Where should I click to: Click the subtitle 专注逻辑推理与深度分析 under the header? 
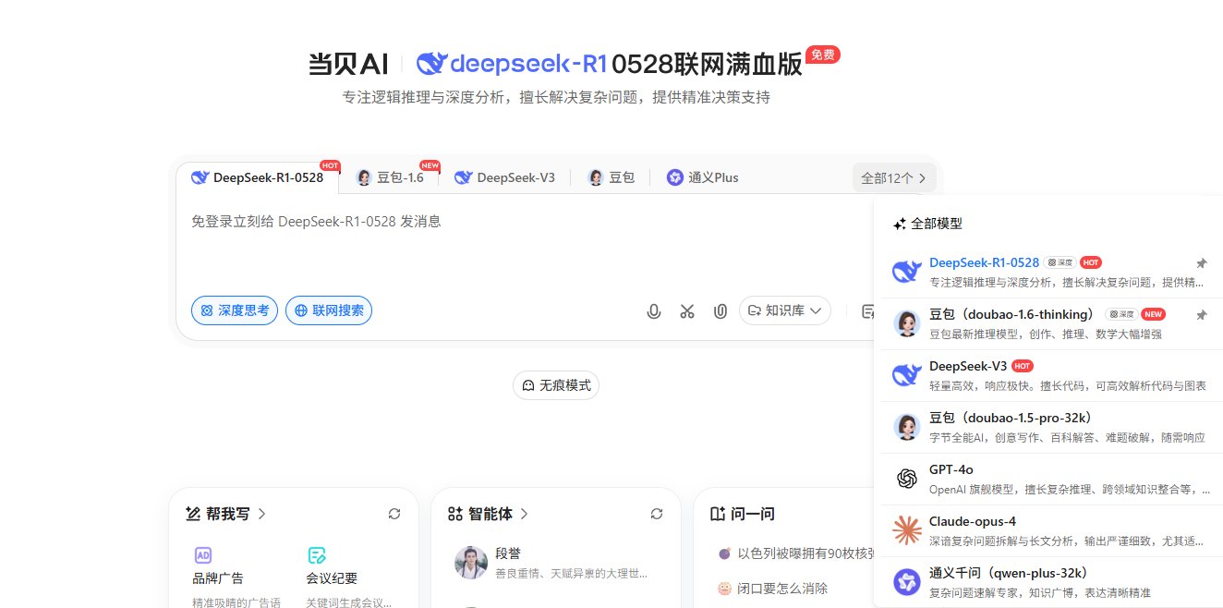(556, 97)
